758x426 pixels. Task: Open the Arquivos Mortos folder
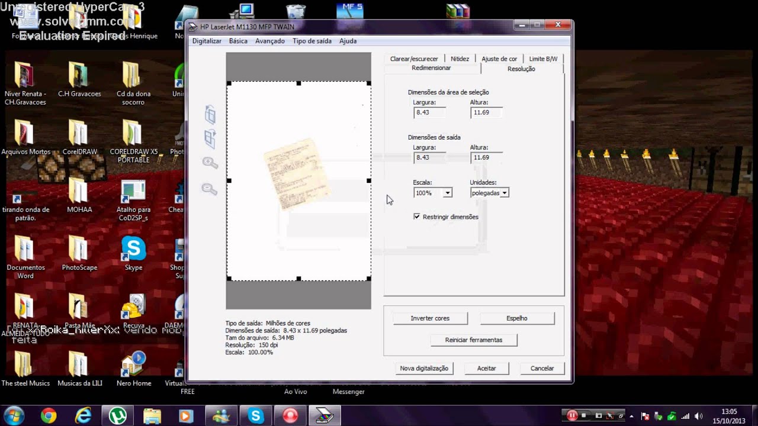(x=26, y=137)
